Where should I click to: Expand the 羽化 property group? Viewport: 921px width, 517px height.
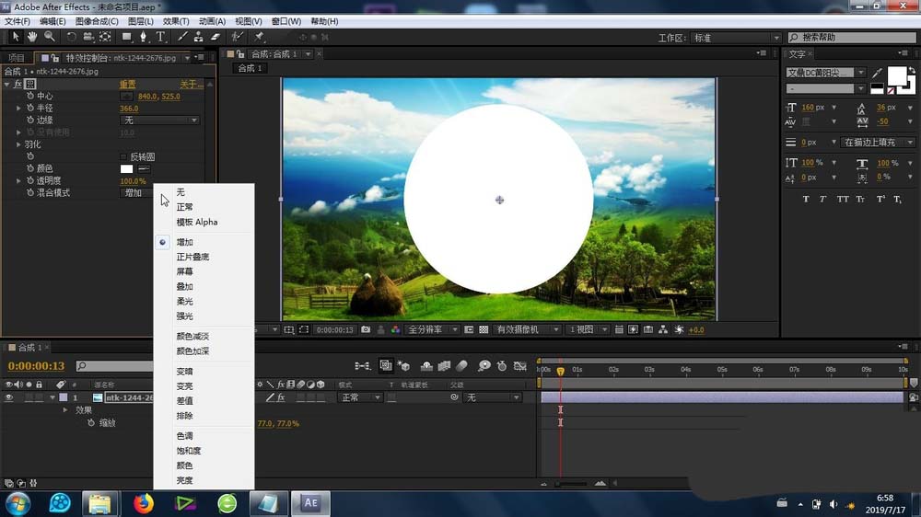click(x=18, y=144)
